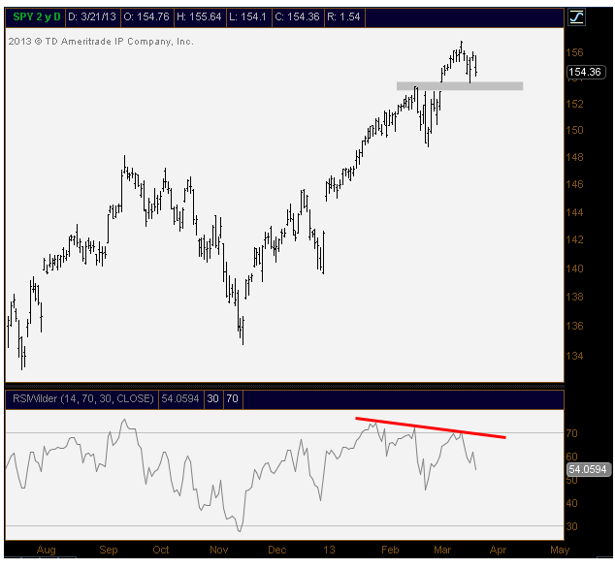Click the Aug label on time axis
Viewport: 615px width, 568px height.
(x=47, y=550)
